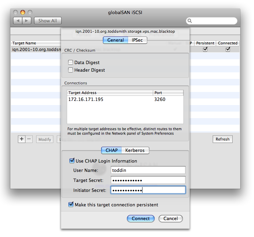Focus the search field in the toolbar
Screen dimensions: 254x237
pyautogui.click(x=212, y=21)
